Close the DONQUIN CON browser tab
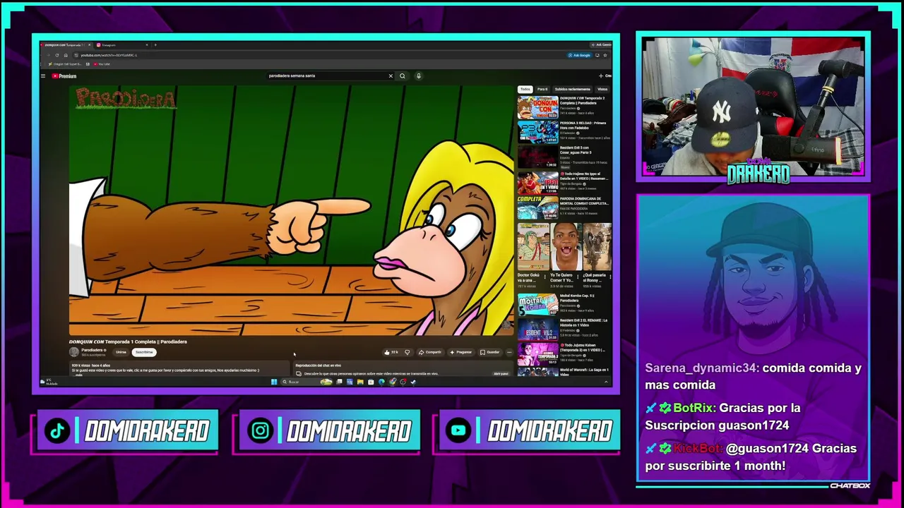Viewport: 904px width, 508px height. click(90, 45)
